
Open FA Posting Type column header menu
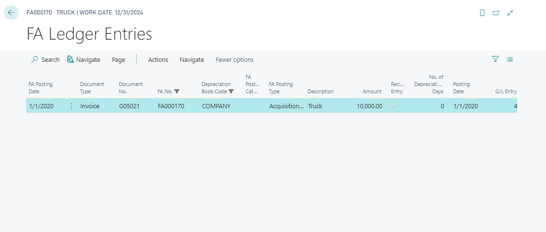(x=281, y=88)
